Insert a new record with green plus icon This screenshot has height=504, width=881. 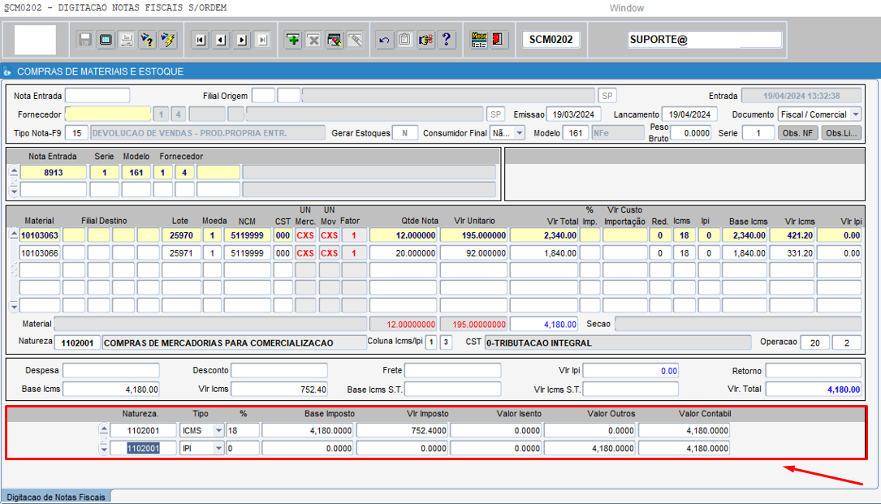(x=293, y=39)
